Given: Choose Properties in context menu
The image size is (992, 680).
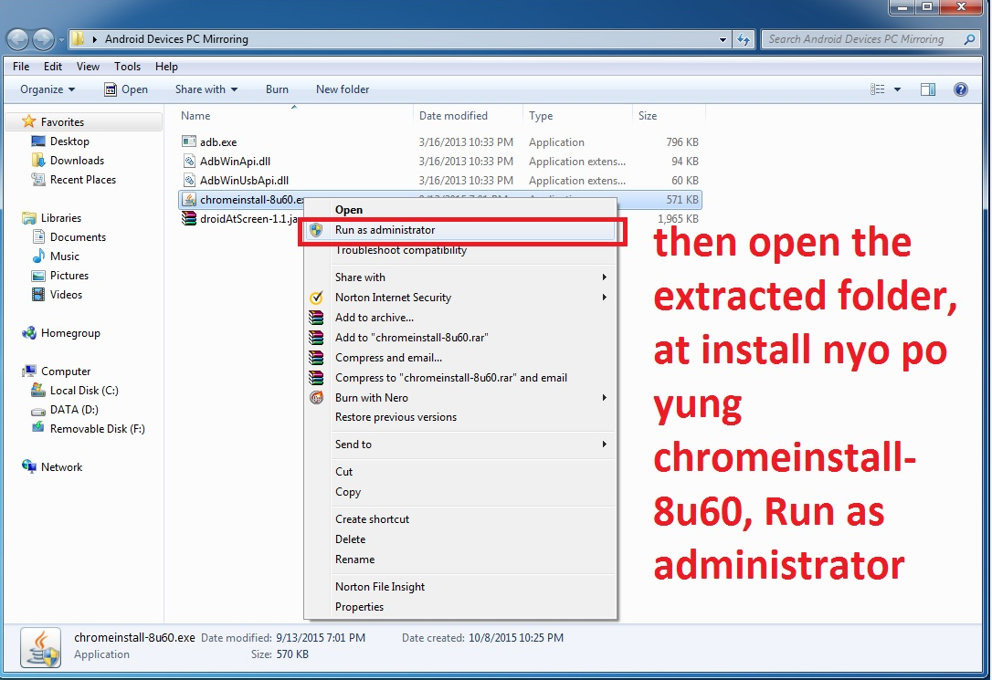Looking at the screenshot, I should (x=460, y=607).
